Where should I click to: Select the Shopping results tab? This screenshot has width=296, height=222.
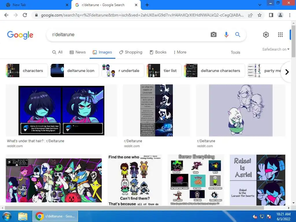(131, 52)
